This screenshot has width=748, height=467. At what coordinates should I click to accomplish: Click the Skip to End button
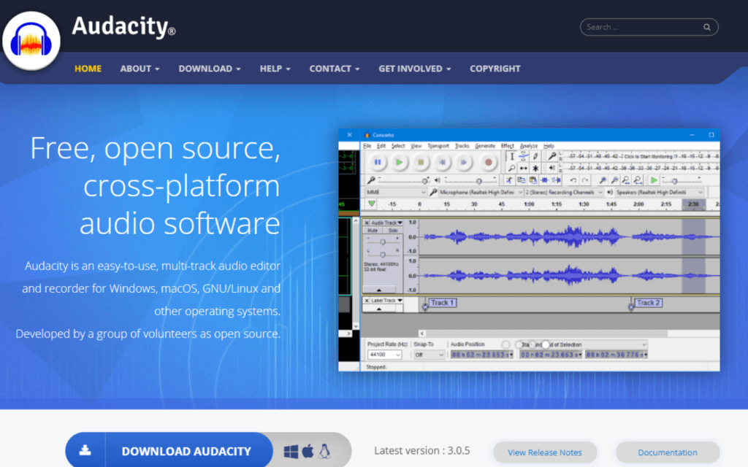tap(464, 163)
